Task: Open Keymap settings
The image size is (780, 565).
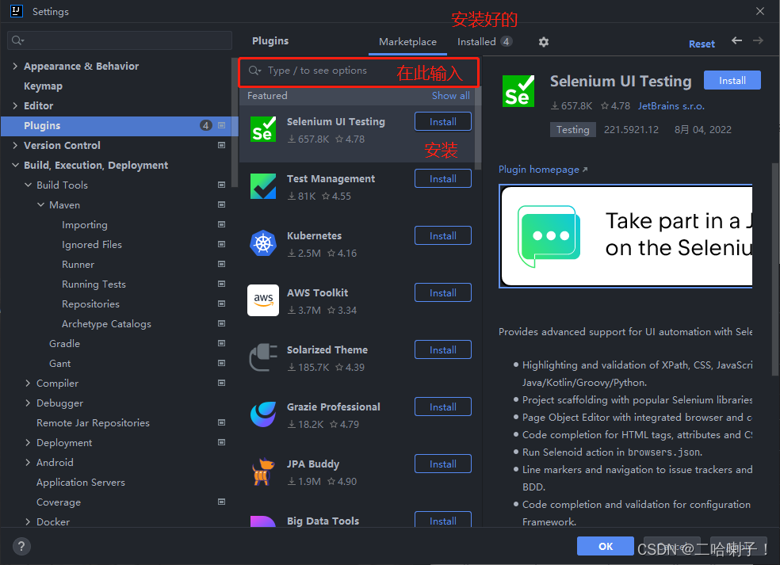Action: (x=44, y=86)
